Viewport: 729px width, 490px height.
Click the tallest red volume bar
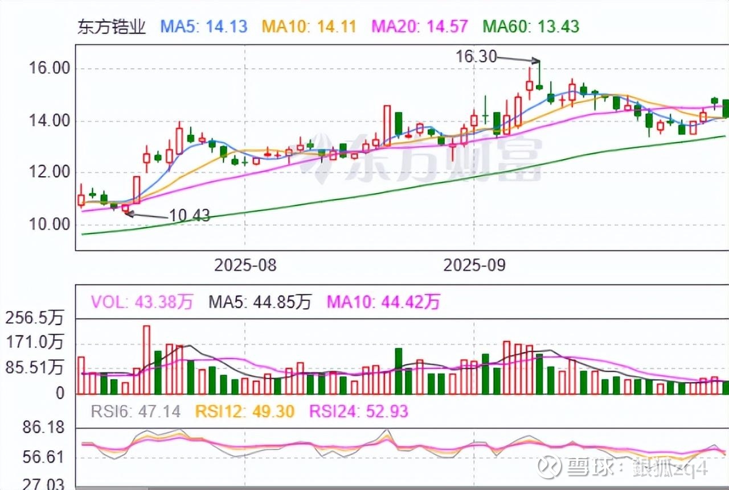coord(146,360)
